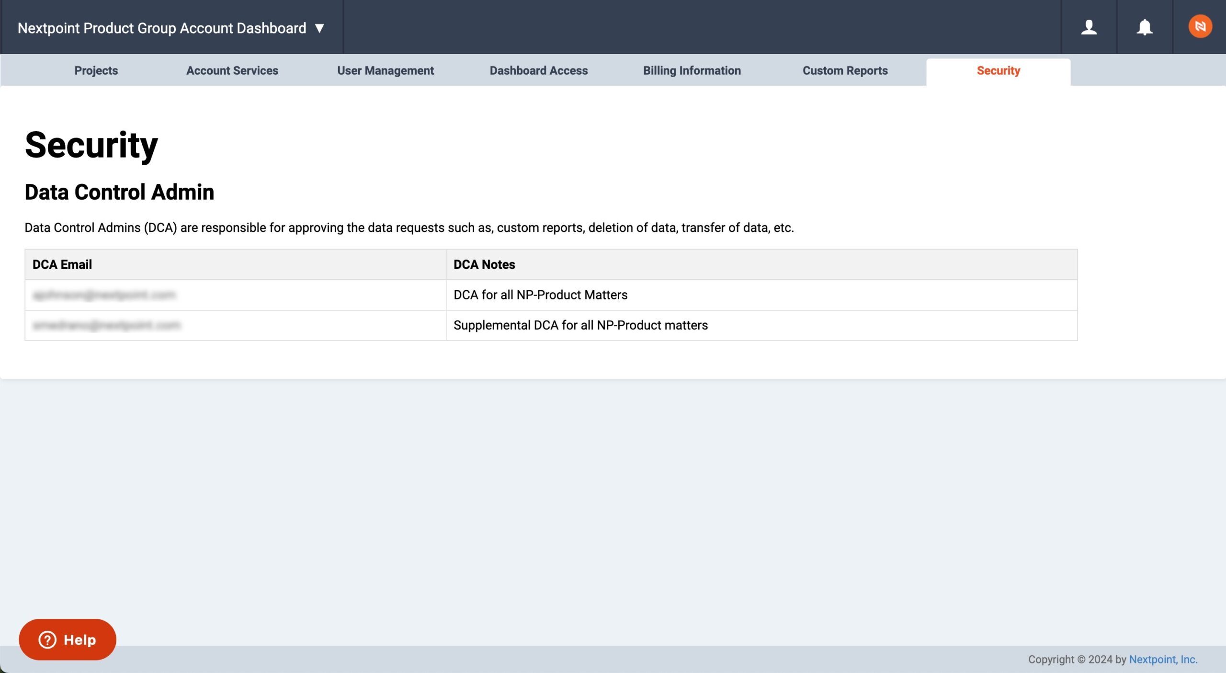
Task: Click the Security tab
Action: pyautogui.click(x=998, y=70)
